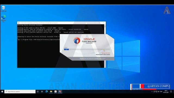Click the 'Type here to search' box
This screenshot has width=174, height=98.
(x=20, y=91)
